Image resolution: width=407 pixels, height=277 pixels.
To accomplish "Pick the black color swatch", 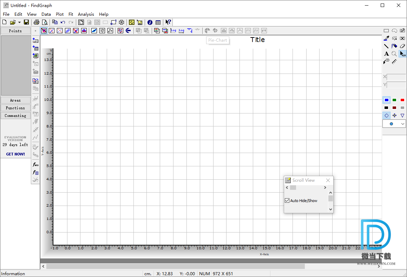I will click(386, 108).
